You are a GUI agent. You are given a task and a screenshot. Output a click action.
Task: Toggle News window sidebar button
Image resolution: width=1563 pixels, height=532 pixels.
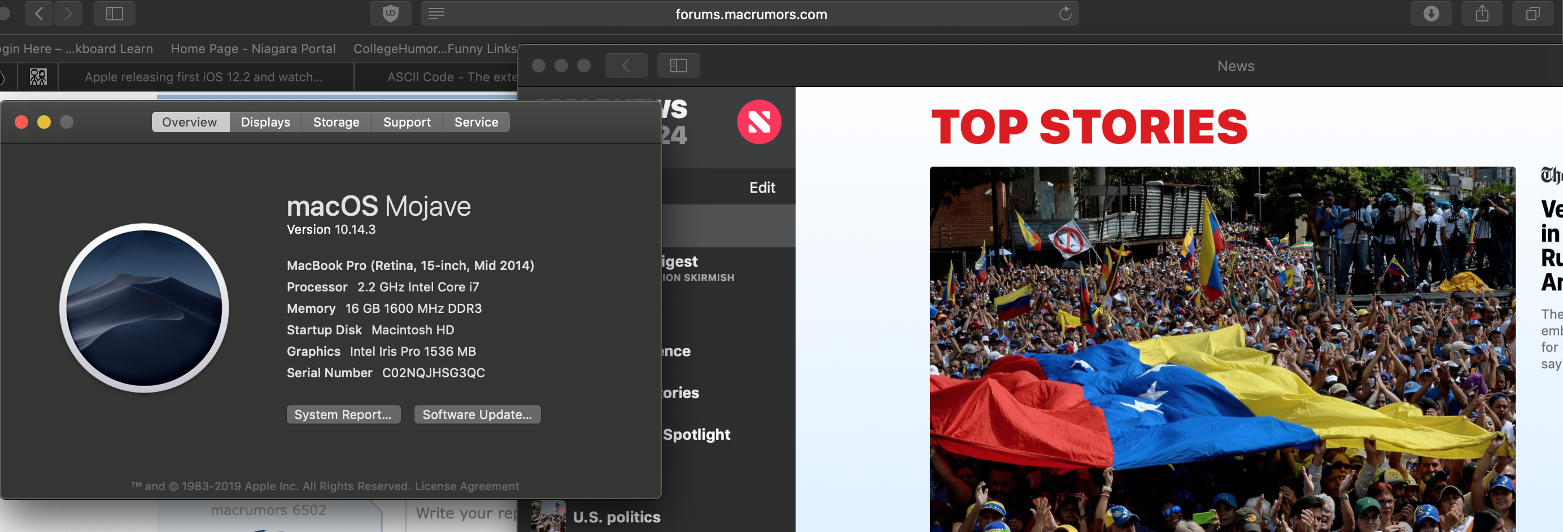[x=678, y=66]
